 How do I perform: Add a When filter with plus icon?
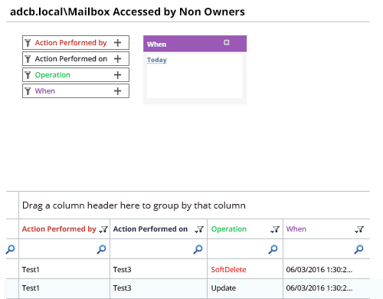point(117,91)
